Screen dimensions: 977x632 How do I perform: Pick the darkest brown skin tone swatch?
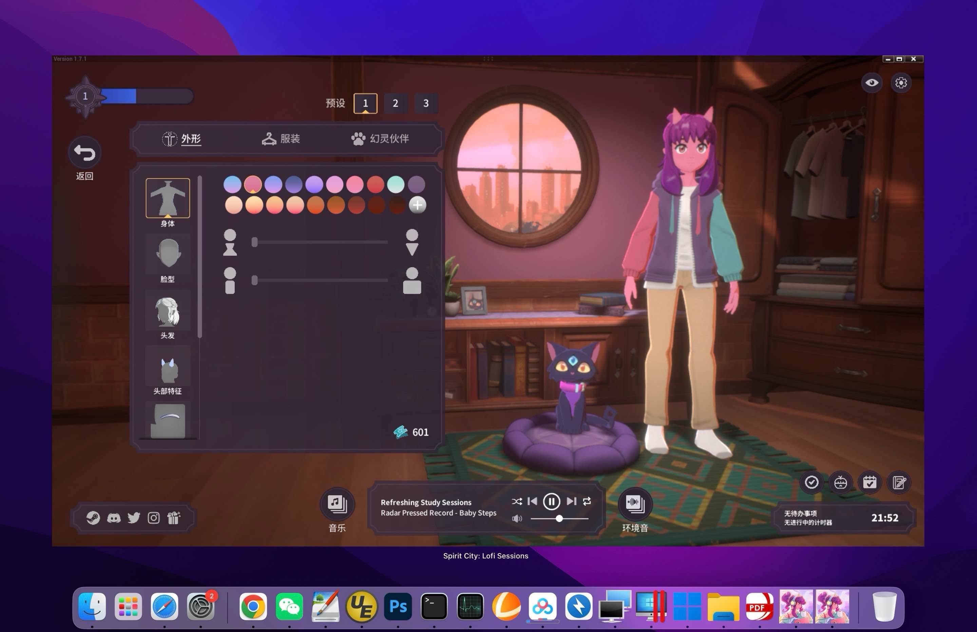tap(397, 205)
